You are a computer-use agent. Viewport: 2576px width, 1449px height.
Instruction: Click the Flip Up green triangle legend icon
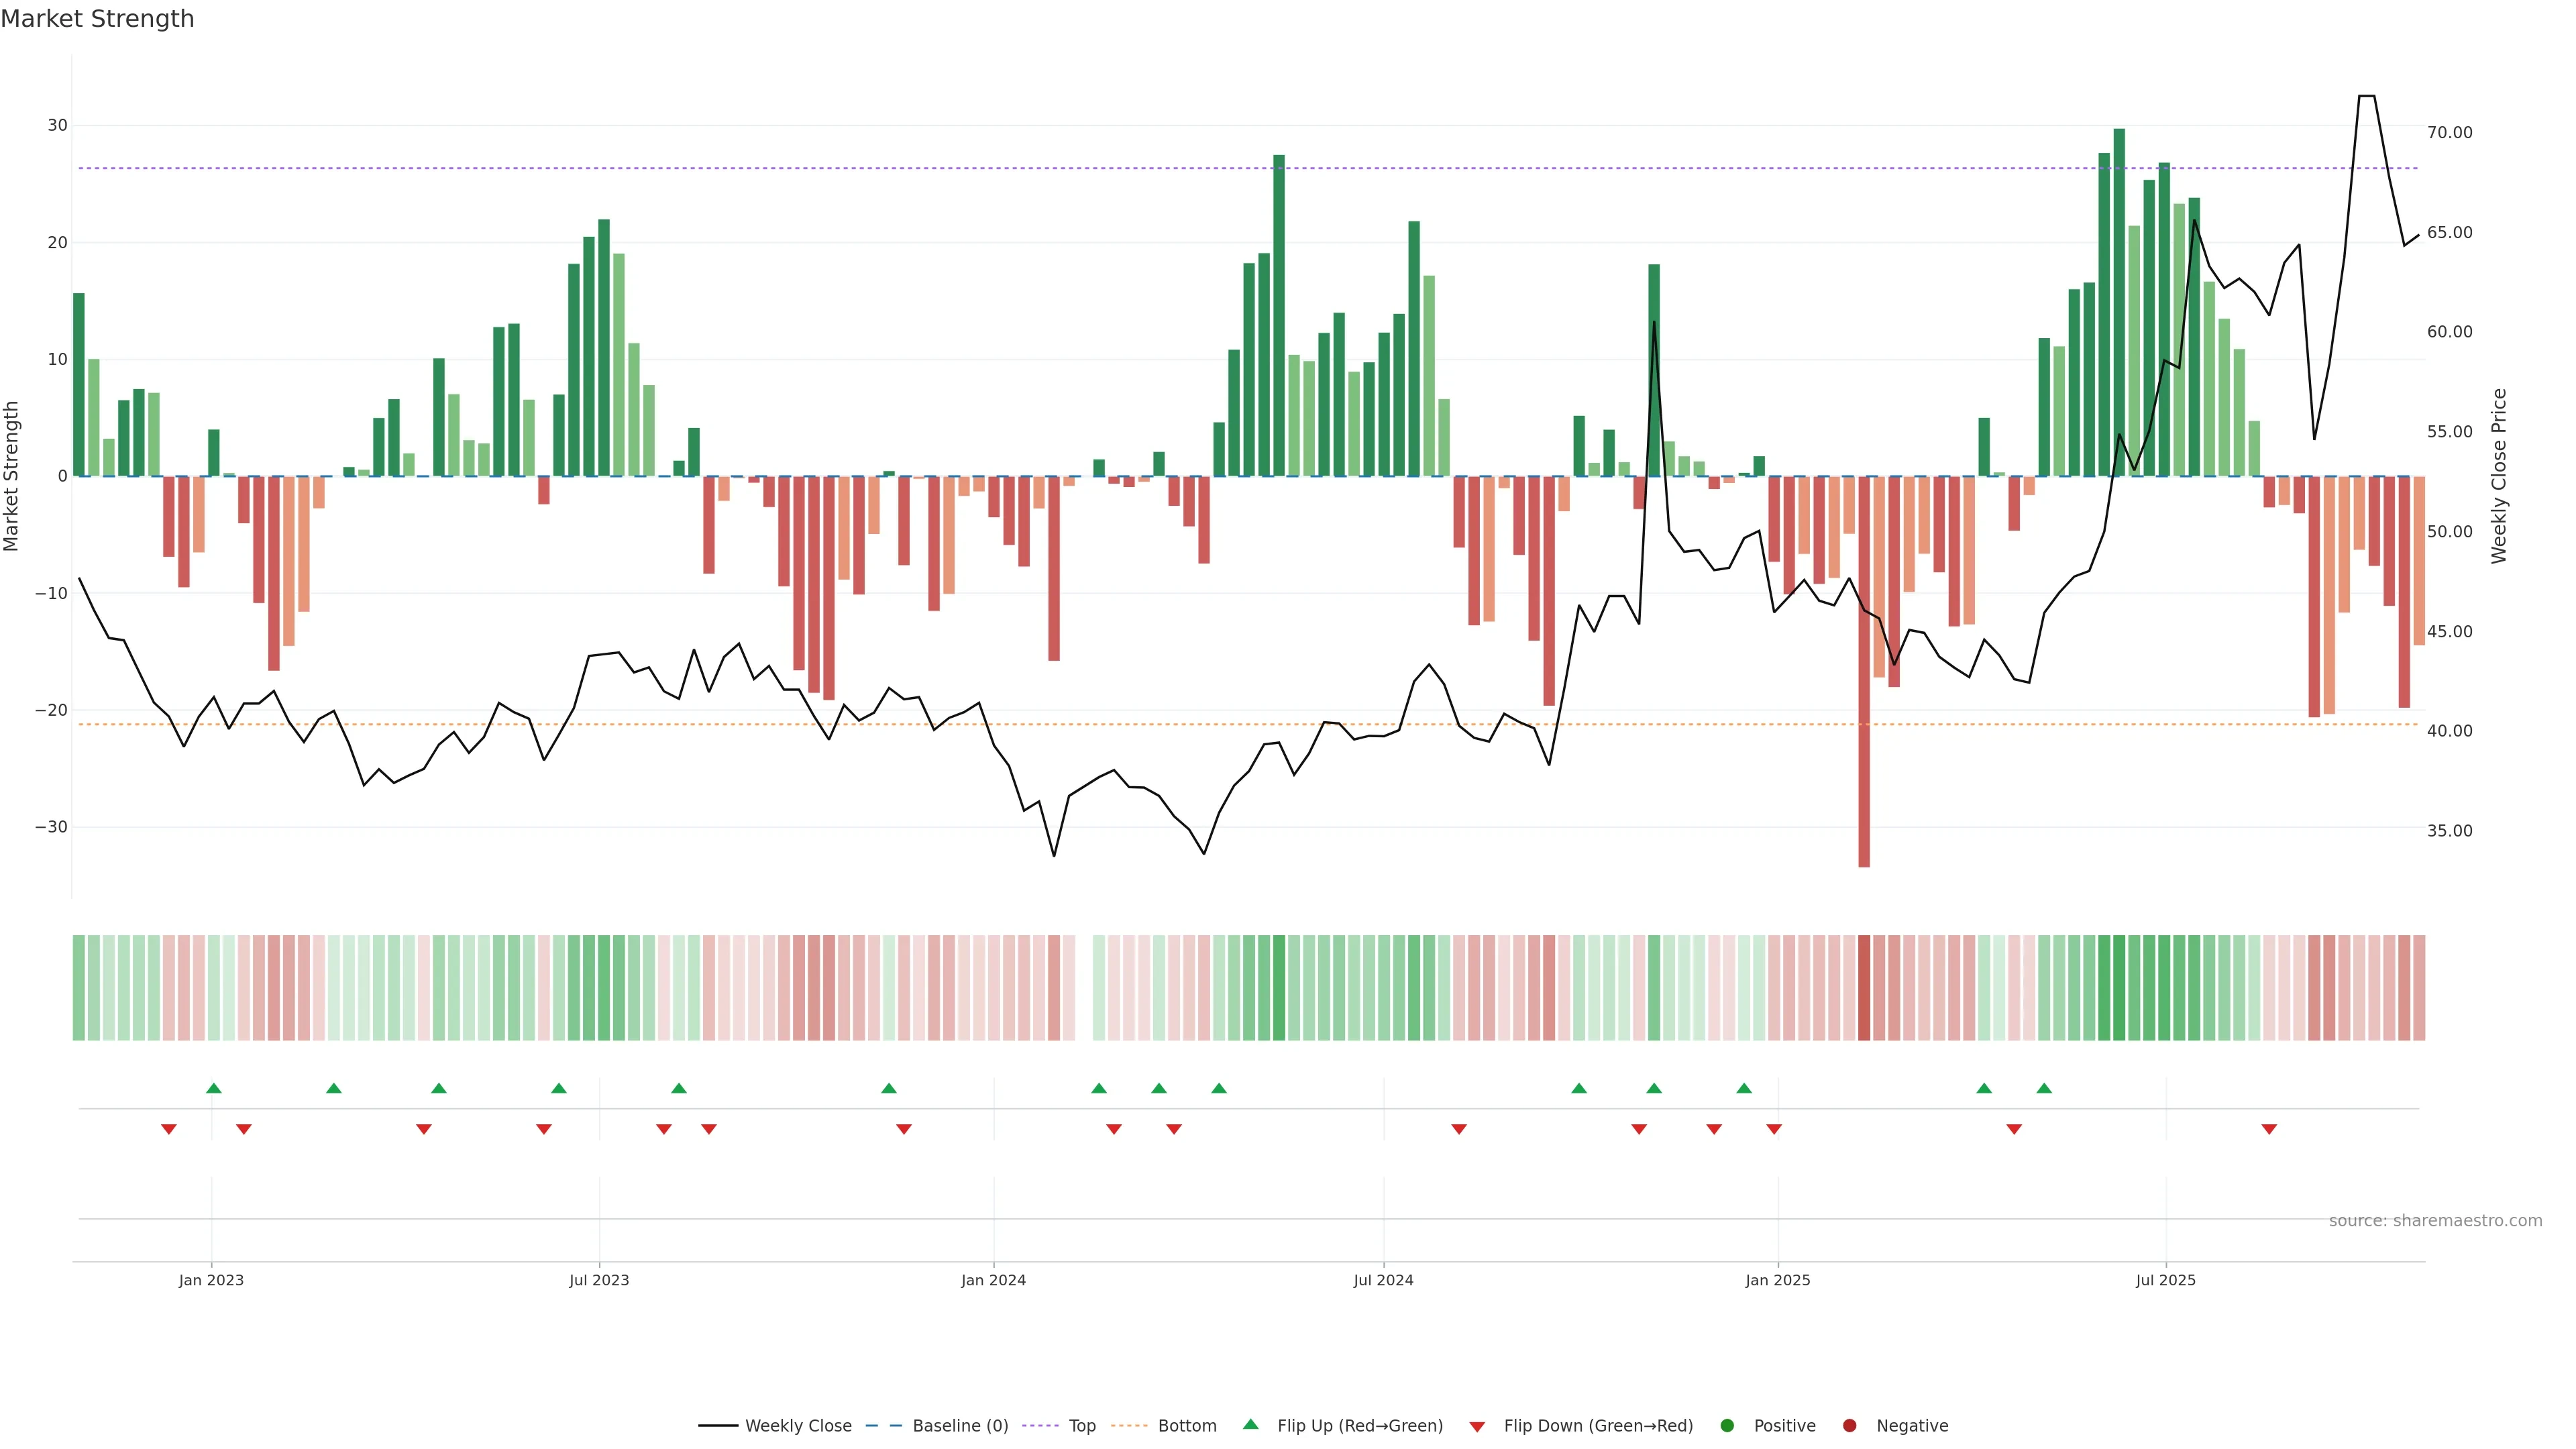tap(1250, 1424)
